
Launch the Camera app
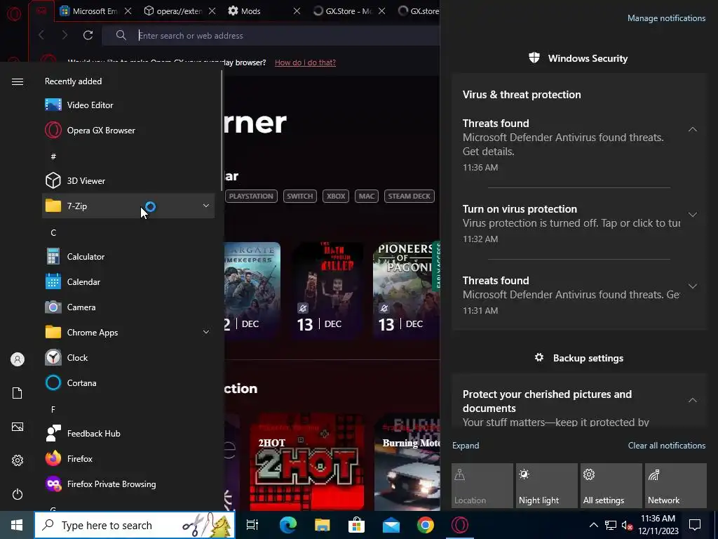128,307
